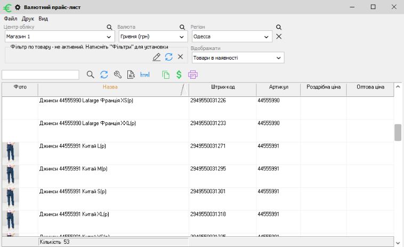Open settings with the wrench icon

tap(117, 75)
